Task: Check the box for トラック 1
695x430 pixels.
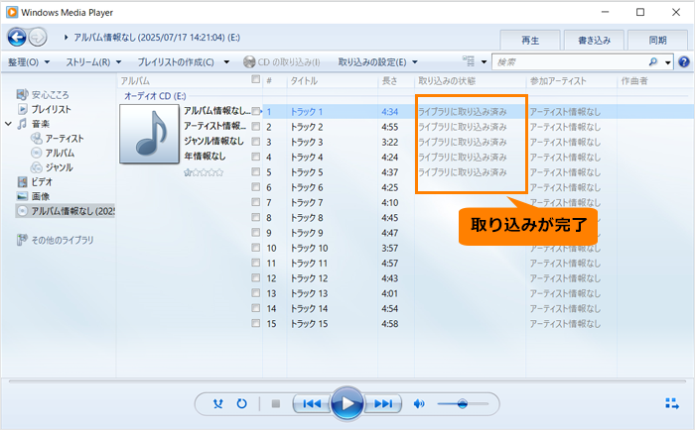Action: click(x=256, y=111)
